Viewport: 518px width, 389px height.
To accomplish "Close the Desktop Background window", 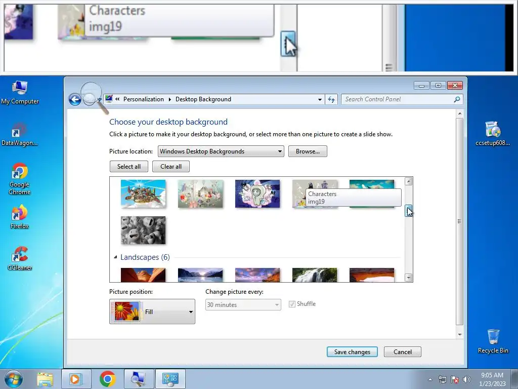I will point(455,85).
